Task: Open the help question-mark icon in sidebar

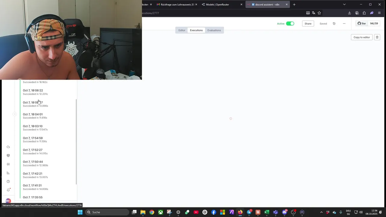Action: 8,181
